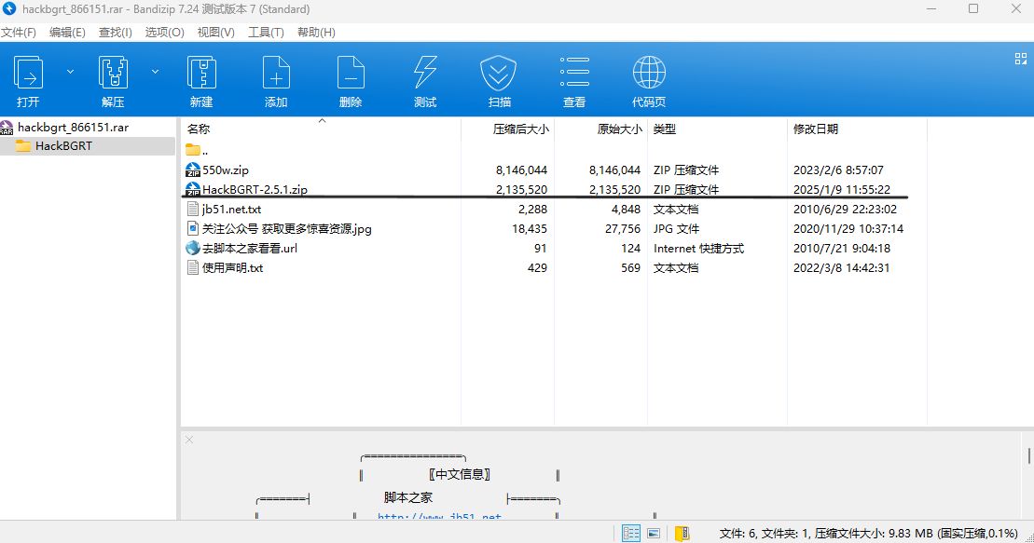This screenshot has width=1034, height=543.
Task: Switch to details view in status bar
Action: coord(631,533)
